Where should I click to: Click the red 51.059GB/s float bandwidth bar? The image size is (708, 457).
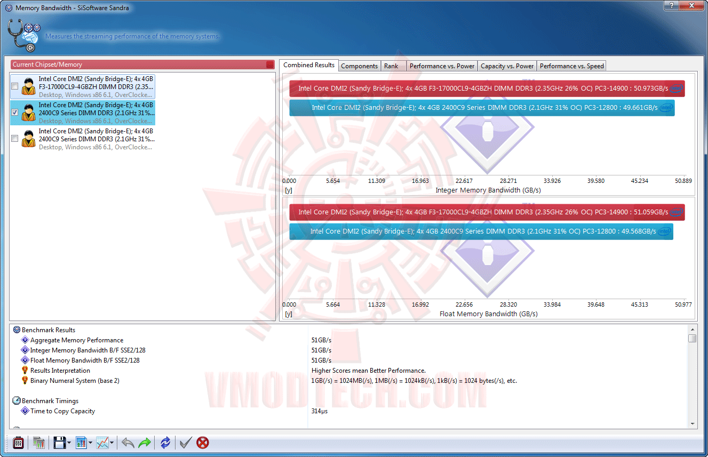point(487,212)
